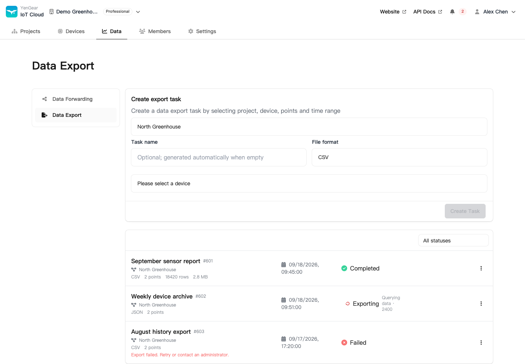Click the Export failed error message
The width and height of the screenshot is (525, 364).
pyautogui.click(x=180, y=355)
